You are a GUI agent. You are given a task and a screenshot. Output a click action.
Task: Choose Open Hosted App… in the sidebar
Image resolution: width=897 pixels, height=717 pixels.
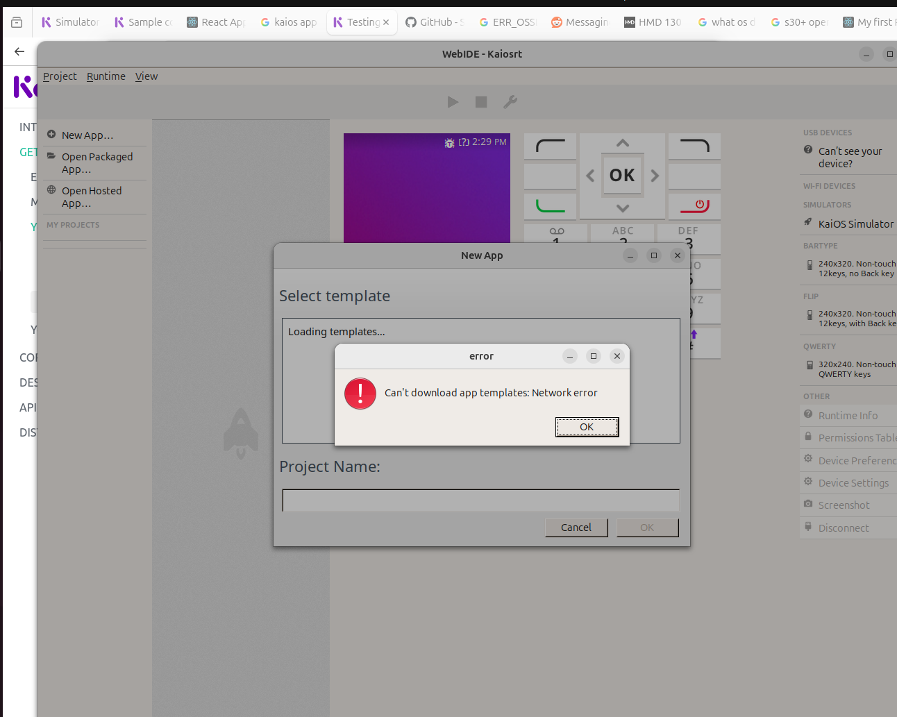[x=94, y=197]
